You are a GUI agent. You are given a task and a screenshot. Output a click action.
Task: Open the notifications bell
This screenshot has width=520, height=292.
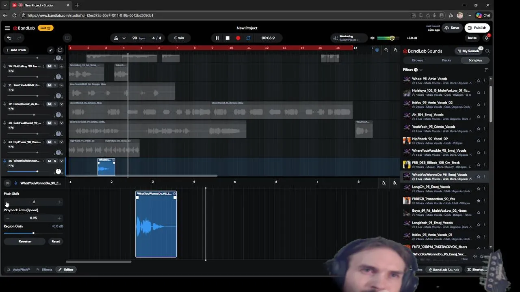486,38
